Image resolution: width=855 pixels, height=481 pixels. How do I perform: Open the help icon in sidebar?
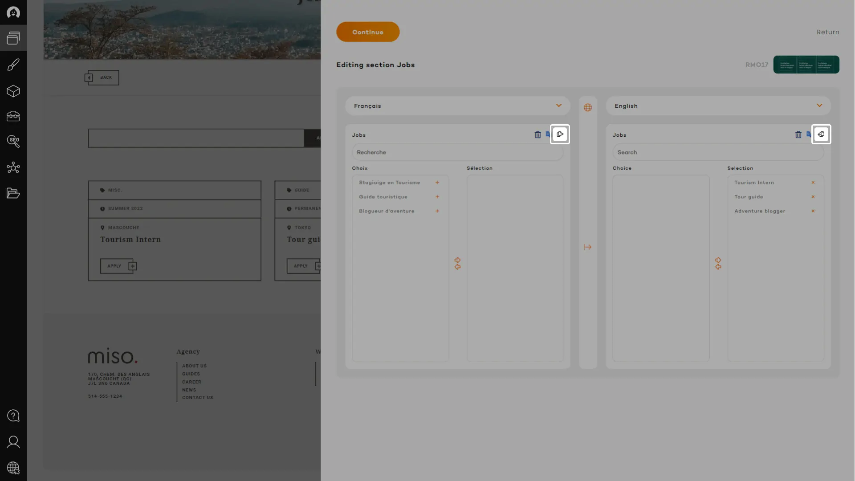13,416
